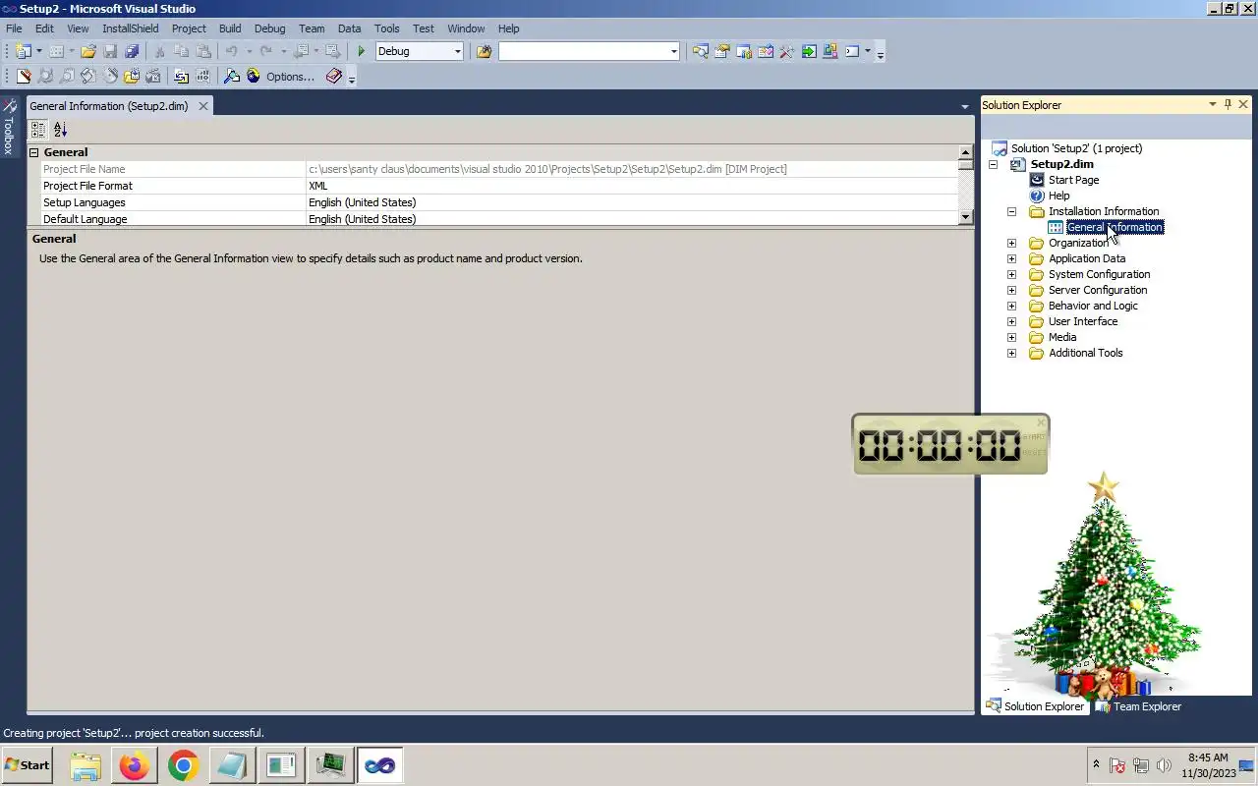Click the volume speaker tray icon
This screenshot has width=1258, height=786.
(1164, 765)
